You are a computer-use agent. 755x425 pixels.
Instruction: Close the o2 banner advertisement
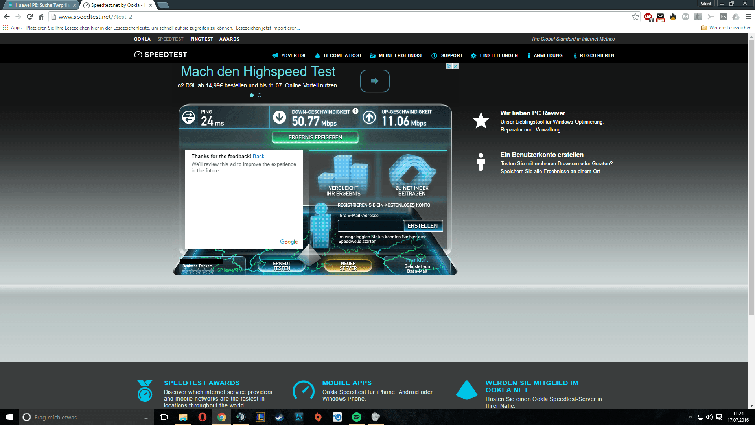[x=456, y=67]
